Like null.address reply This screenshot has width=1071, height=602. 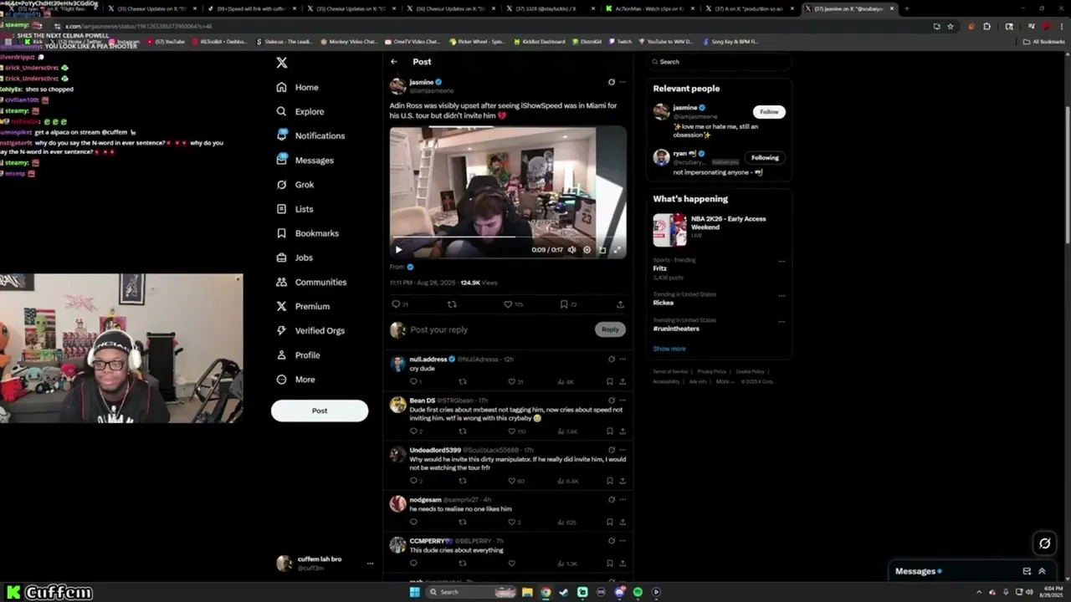click(511, 381)
